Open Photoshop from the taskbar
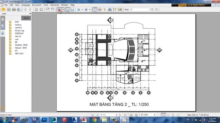Image resolution: width=220 pixels, height=123 pixels. 44,120
